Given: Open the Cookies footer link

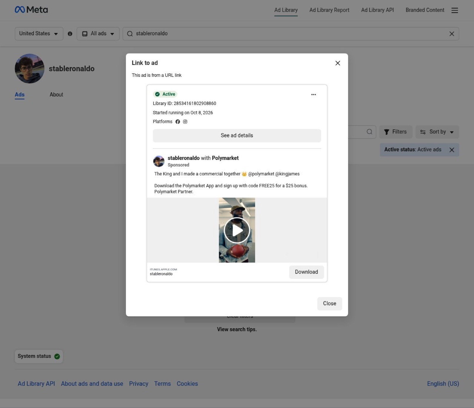Looking at the screenshot, I should (x=187, y=384).
